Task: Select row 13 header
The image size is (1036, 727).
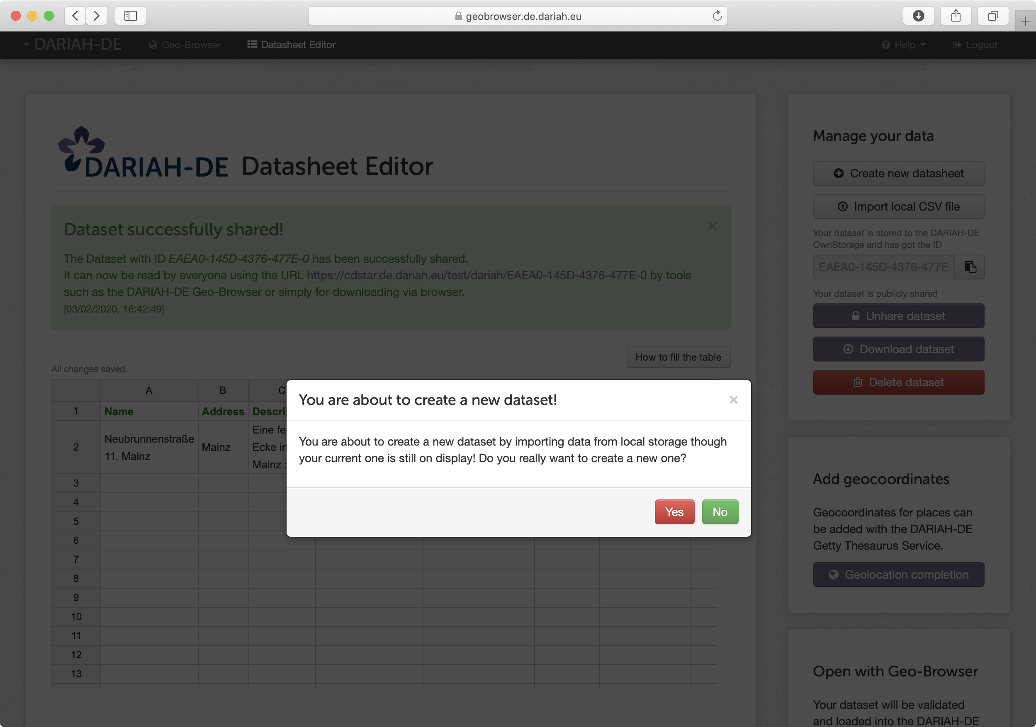Action: click(x=76, y=674)
